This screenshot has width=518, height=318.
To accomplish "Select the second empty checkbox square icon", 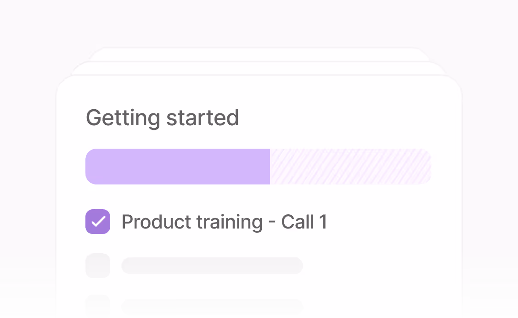I will 98,307.
